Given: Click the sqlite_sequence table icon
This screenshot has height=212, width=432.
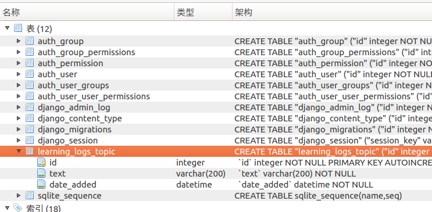Looking at the screenshot, I should pyautogui.click(x=30, y=195).
